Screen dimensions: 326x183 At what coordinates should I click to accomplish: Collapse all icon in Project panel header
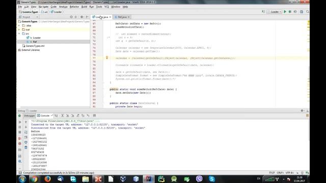[x=76, y=17]
